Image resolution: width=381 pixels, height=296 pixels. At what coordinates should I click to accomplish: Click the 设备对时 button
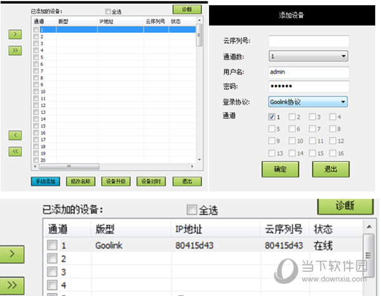[x=151, y=181]
